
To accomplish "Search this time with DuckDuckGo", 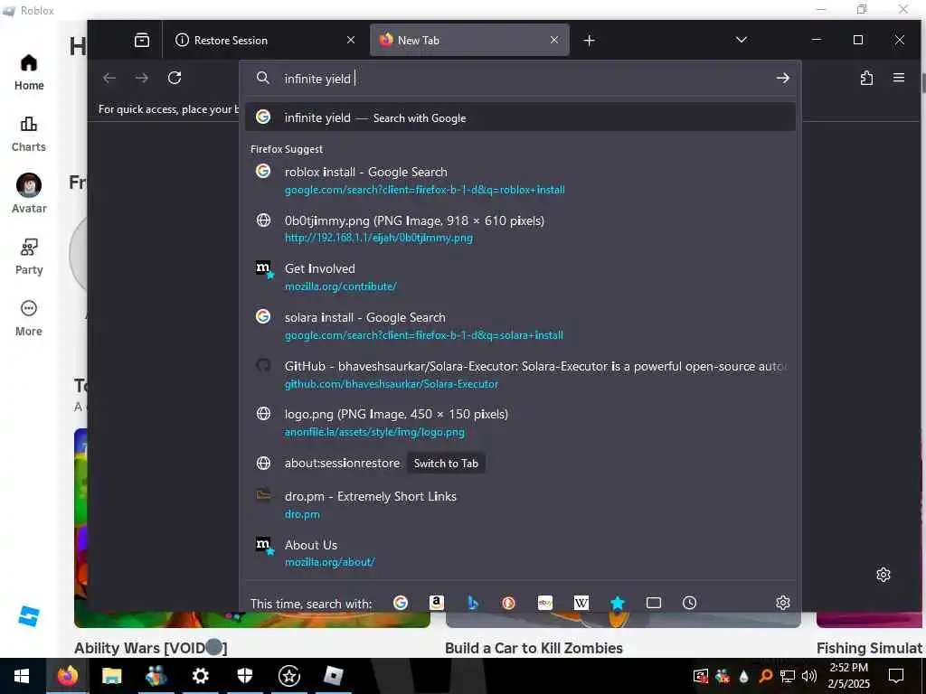I will click(508, 603).
